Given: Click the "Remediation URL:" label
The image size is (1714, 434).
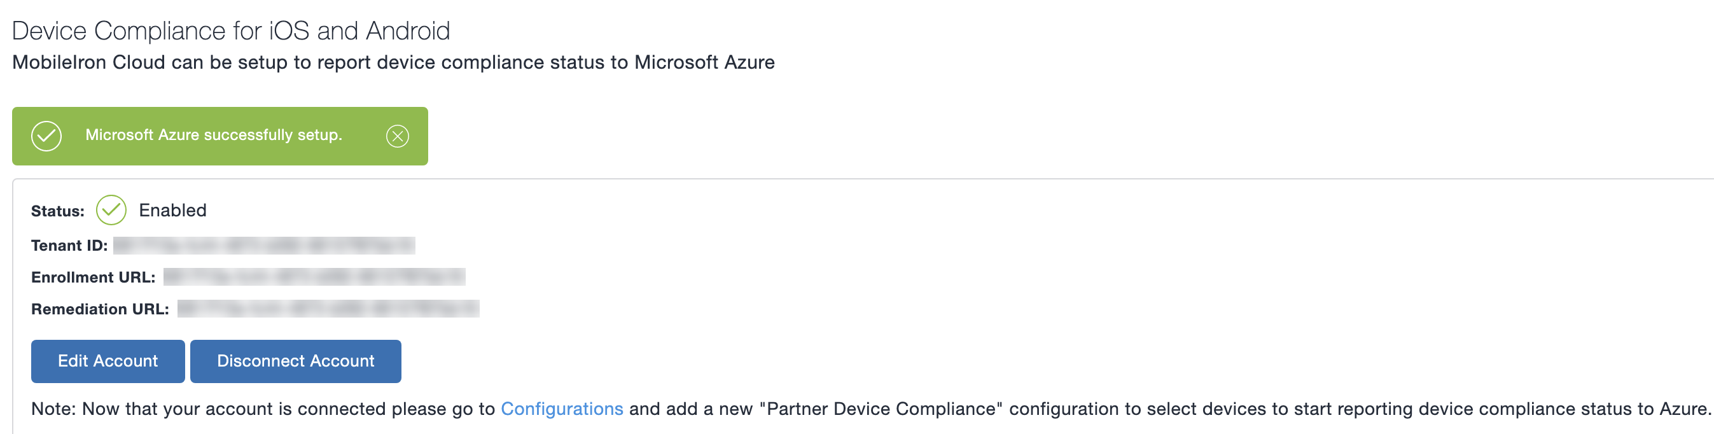Looking at the screenshot, I should (100, 309).
